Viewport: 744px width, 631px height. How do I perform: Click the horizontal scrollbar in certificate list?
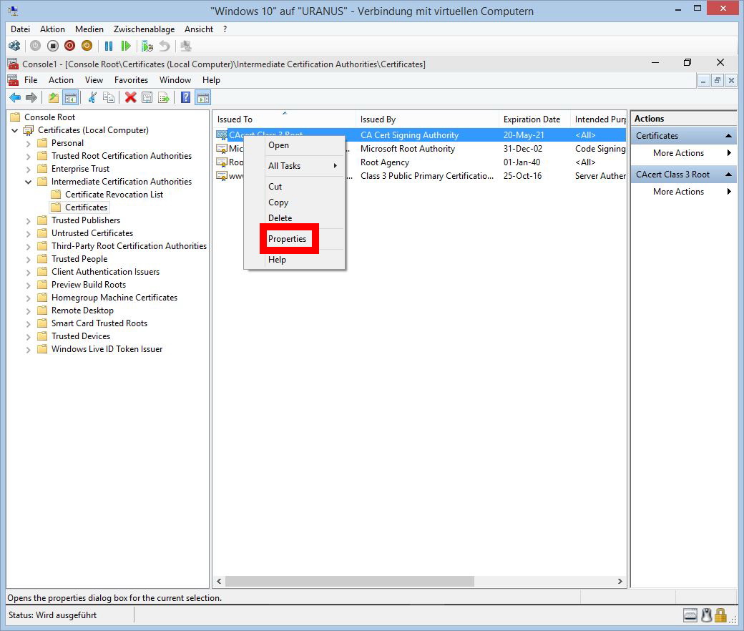pyautogui.click(x=351, y=582)
